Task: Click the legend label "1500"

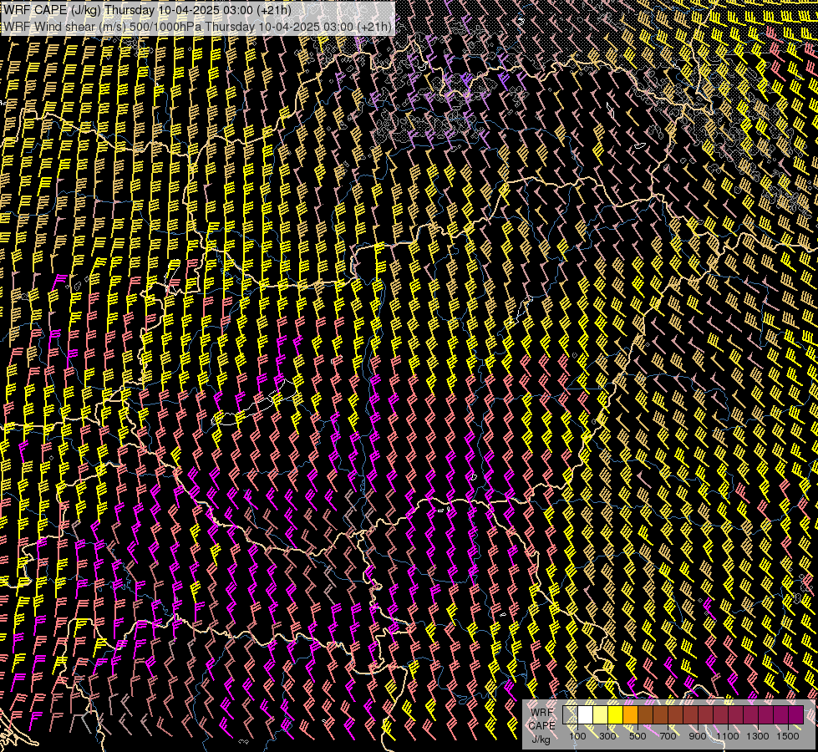Action: [788, 736]
